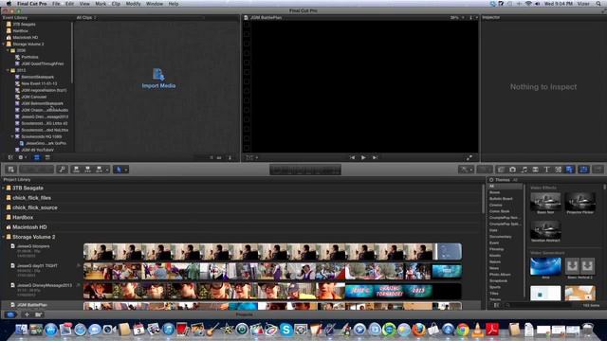Switch Event Browser to filmstrip view
This screenshot has width=607, height=341.
click(36, 157)
